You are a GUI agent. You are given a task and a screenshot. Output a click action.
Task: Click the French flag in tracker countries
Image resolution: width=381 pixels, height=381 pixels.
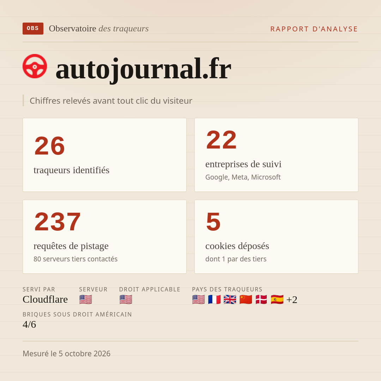click(214, 300)
